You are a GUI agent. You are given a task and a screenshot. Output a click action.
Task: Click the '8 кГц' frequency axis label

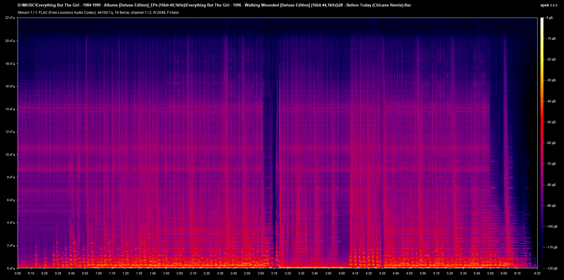pyautogui.click(x=11, y=177)
